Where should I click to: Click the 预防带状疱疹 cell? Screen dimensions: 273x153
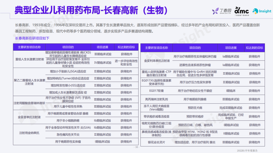[x=195, y=116]
